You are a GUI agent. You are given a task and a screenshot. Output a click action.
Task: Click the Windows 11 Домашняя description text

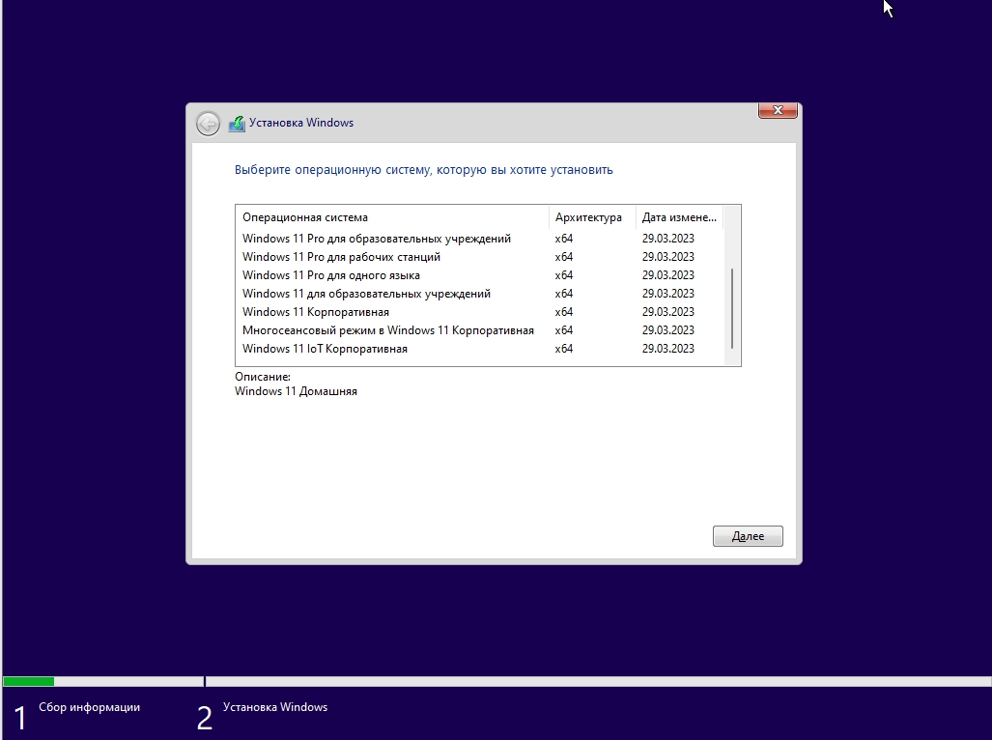[297, 391]
